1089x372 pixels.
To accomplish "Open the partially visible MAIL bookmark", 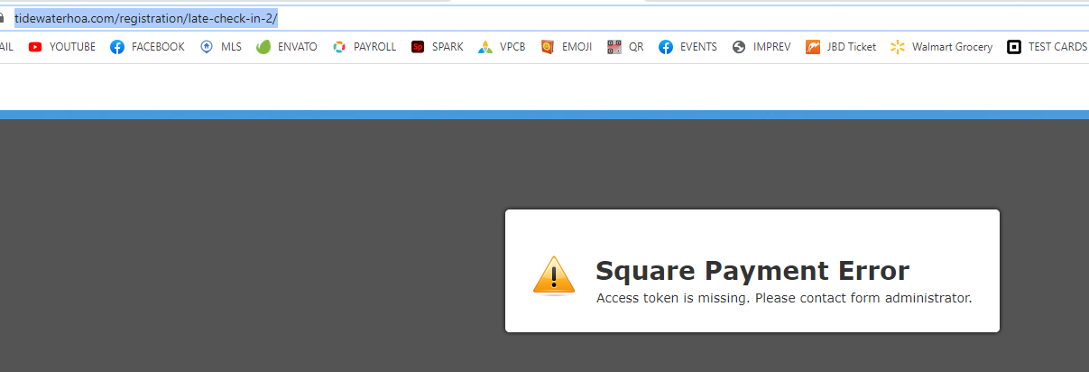I will tap(5, 47).
